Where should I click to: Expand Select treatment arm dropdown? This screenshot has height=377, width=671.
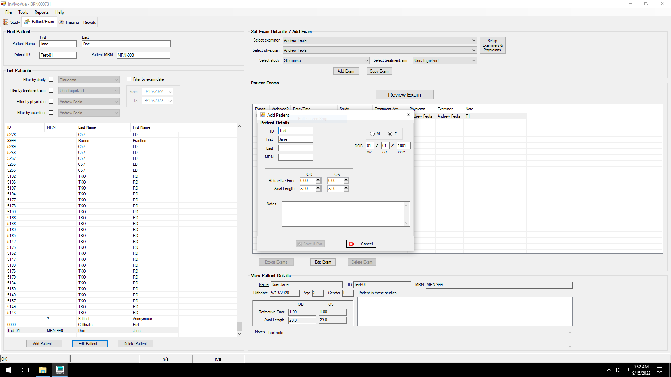[x=474, y=61]
